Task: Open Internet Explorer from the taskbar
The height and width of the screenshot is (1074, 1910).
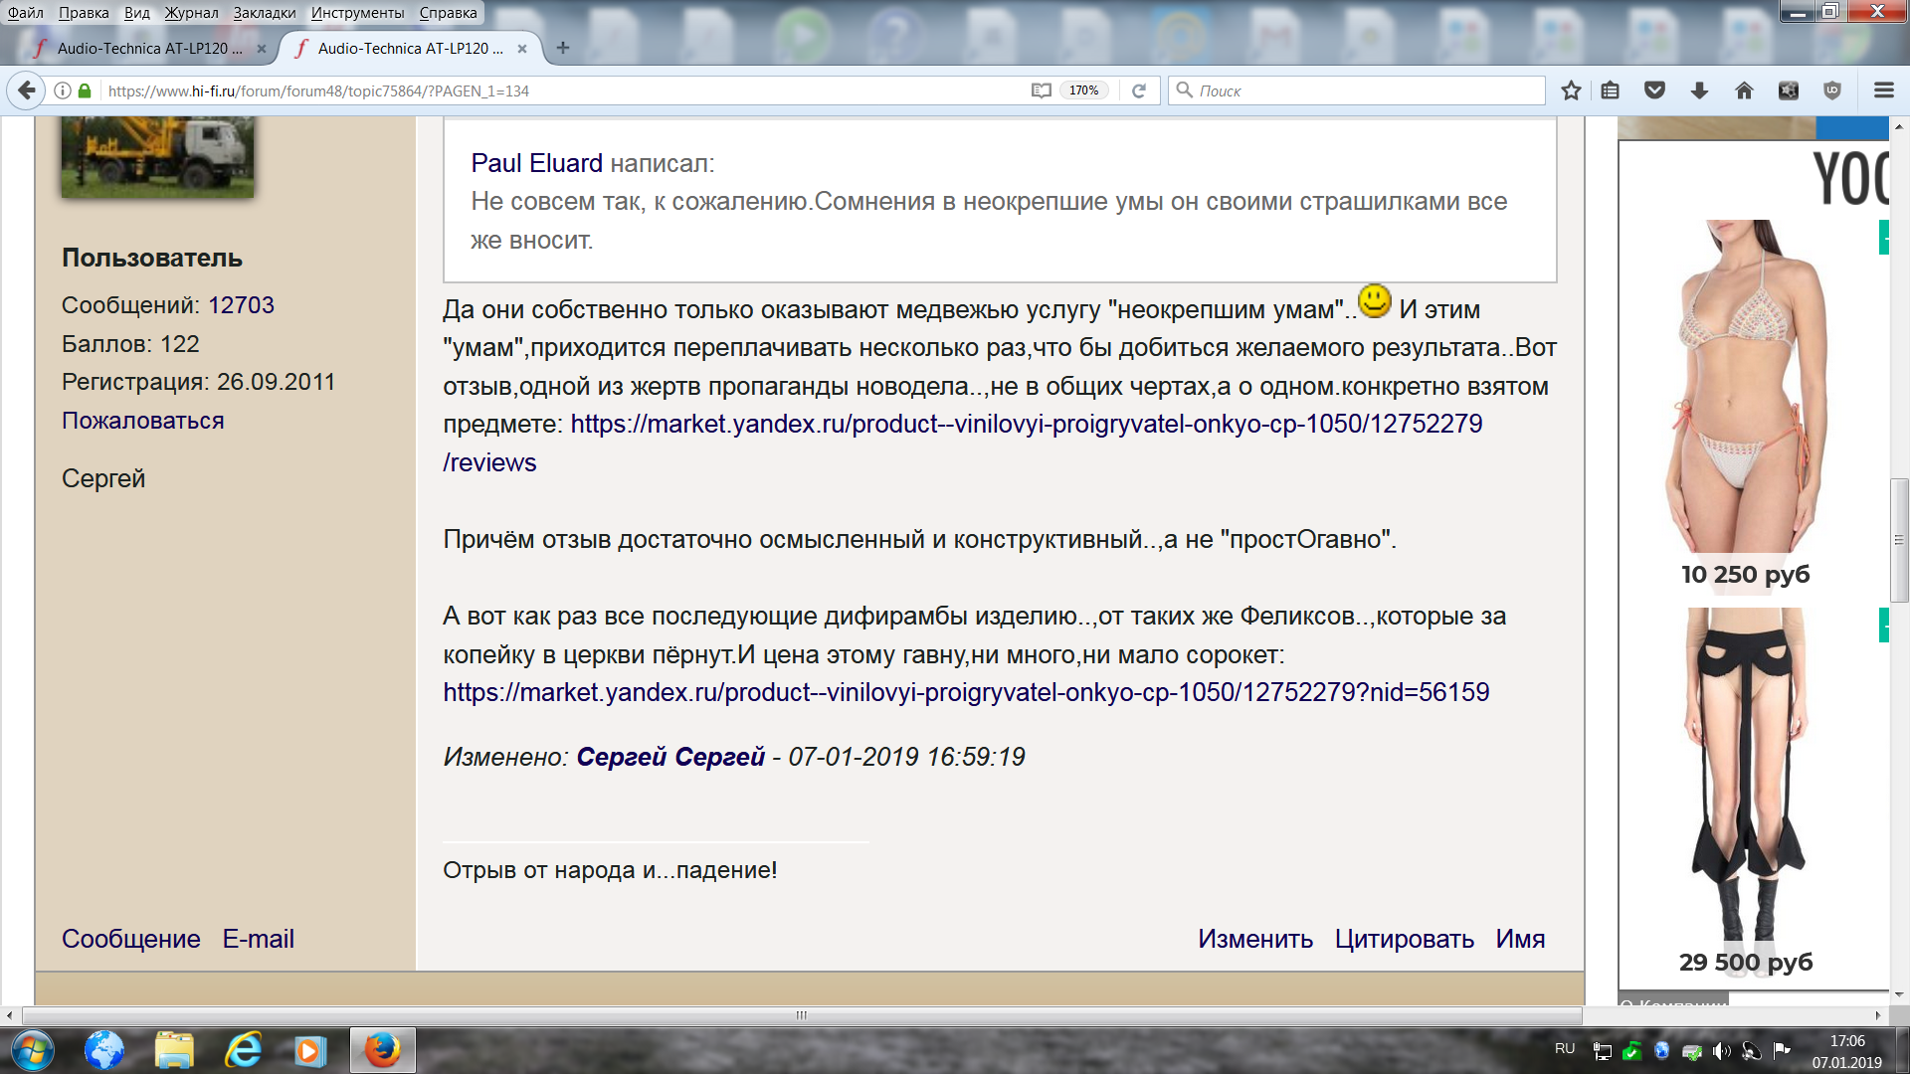Action: tap(243, 1050)
